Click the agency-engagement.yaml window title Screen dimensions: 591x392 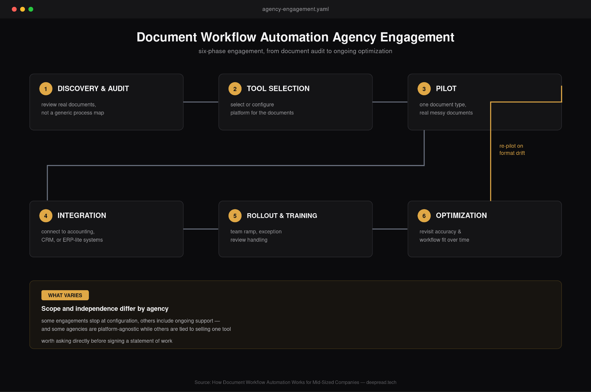(x=295, y=9)
